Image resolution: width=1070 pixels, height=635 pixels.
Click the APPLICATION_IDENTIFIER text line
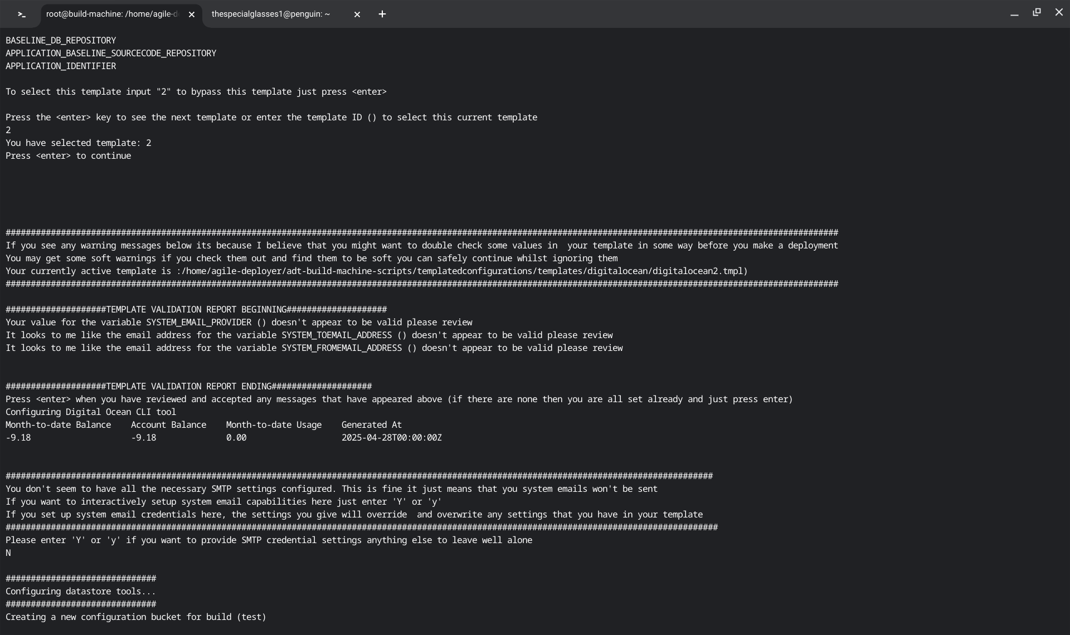pos(61,66)
